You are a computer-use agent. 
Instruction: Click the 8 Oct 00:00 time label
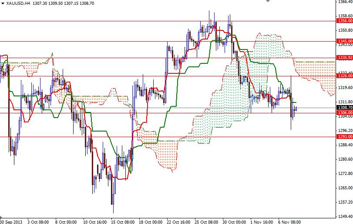[x=65, y=221]
